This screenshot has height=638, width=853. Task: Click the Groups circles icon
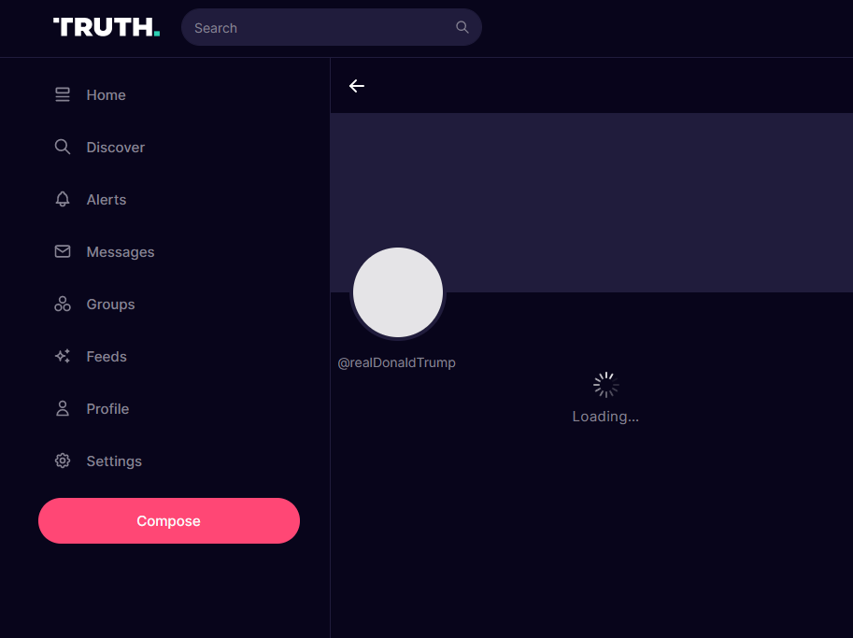[x=63, y=304]
